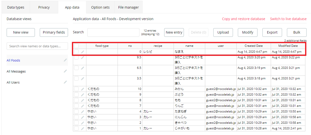Click the food type column header
311x135 pixels.
tap(102, 46)
